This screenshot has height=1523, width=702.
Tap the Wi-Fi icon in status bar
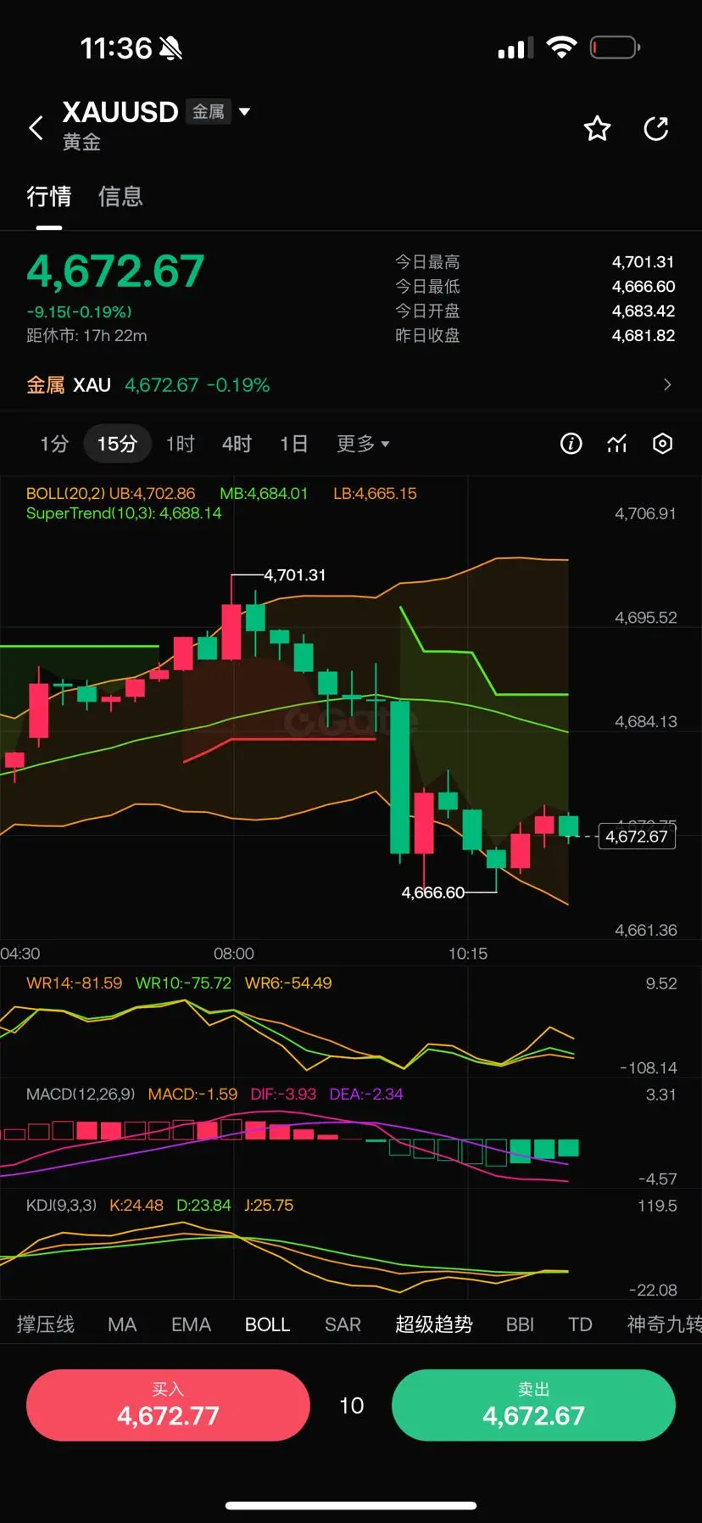coord(560,48)
